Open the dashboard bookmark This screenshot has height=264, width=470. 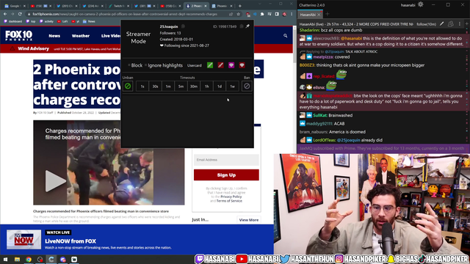tap(13, 21)
